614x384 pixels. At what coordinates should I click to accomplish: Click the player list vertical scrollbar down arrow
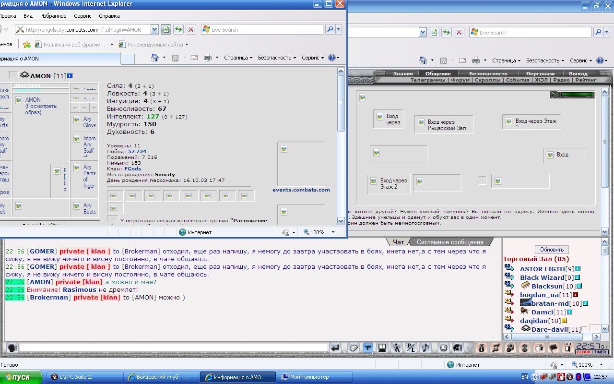pos(605,329)
